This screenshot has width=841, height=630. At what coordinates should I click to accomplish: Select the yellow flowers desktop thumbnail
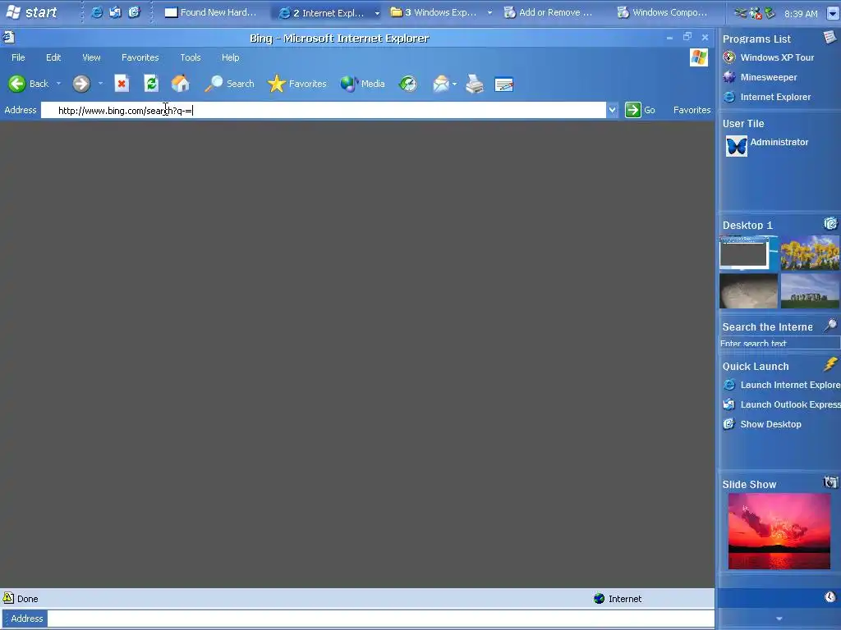810,253
